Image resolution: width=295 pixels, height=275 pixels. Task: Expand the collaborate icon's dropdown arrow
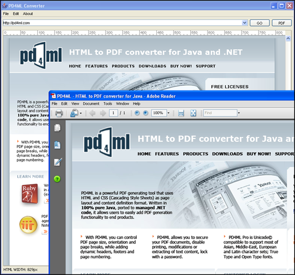click(81, 113)
